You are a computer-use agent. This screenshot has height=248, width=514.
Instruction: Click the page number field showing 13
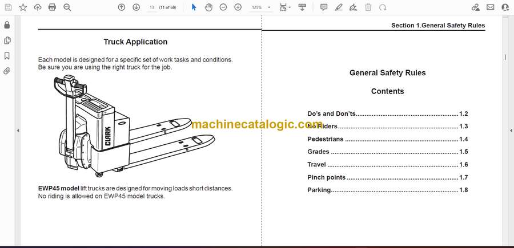pyautogui.click(x=151, y=7)
